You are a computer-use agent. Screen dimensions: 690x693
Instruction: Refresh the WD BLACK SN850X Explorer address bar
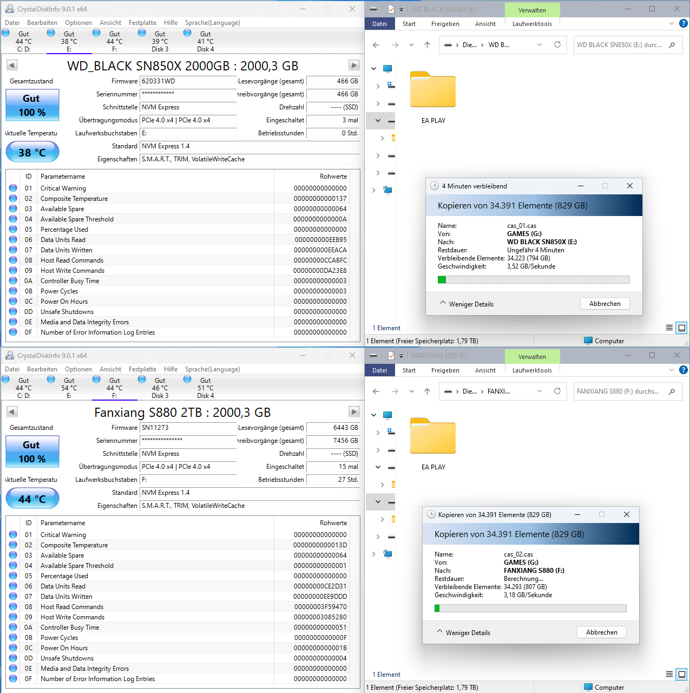point(557,44)
